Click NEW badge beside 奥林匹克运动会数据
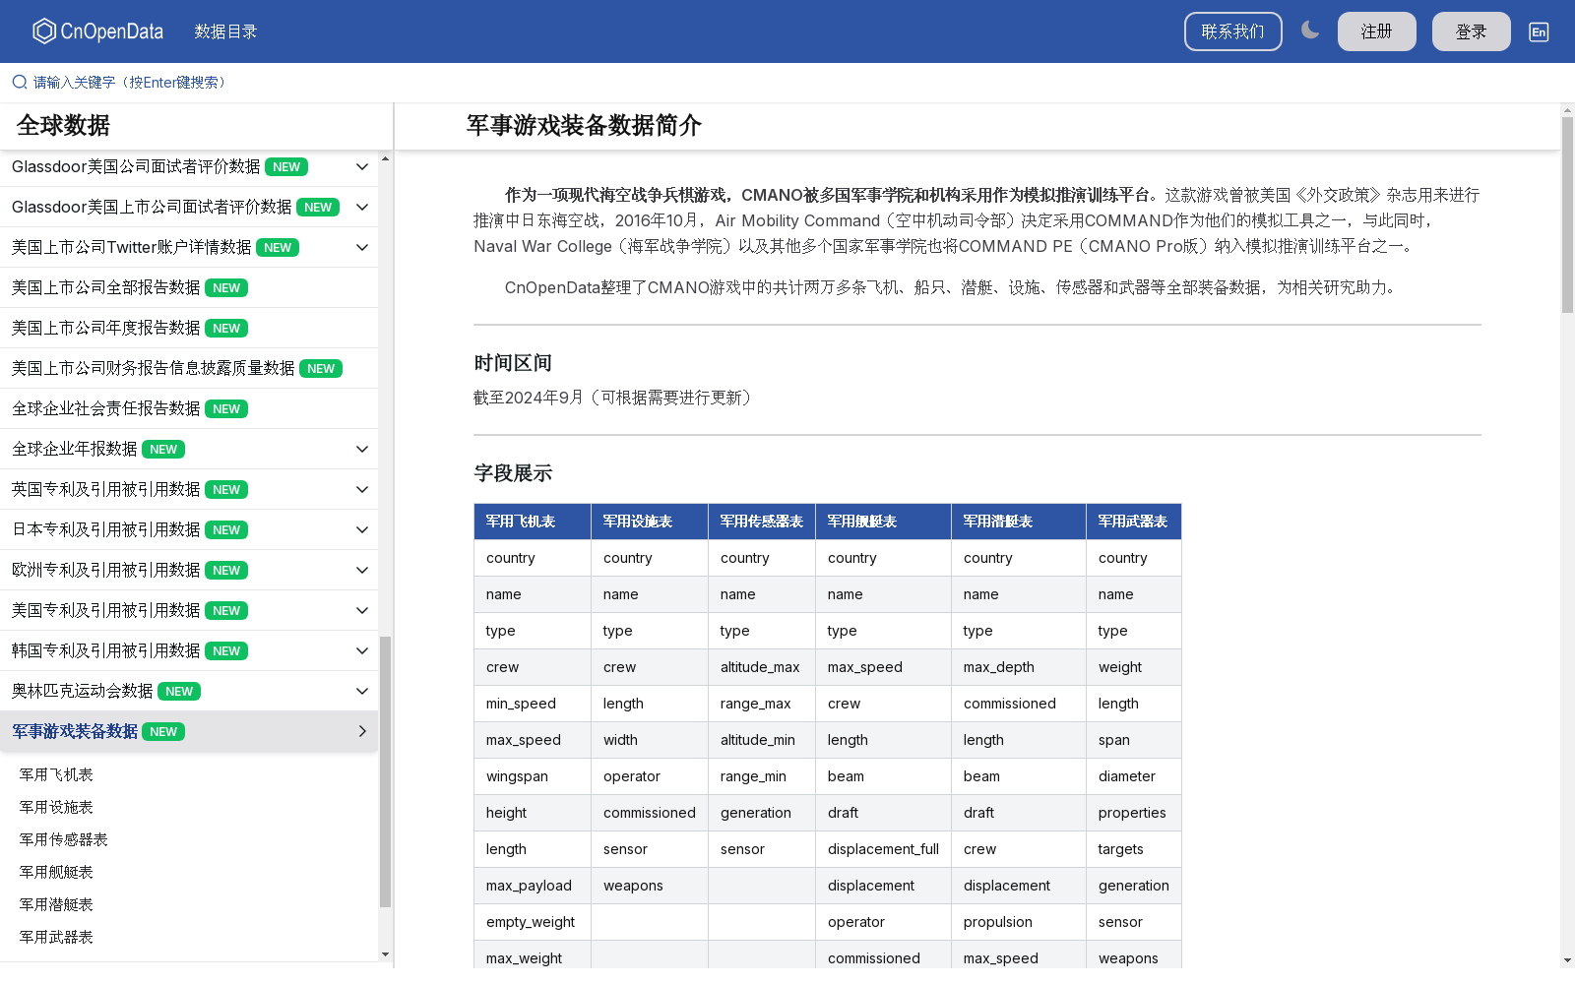This screenshot has height=984, width=1575. [x=179, y=692]
